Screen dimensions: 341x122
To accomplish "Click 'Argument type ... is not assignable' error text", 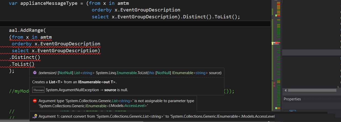I will (116, 101).
